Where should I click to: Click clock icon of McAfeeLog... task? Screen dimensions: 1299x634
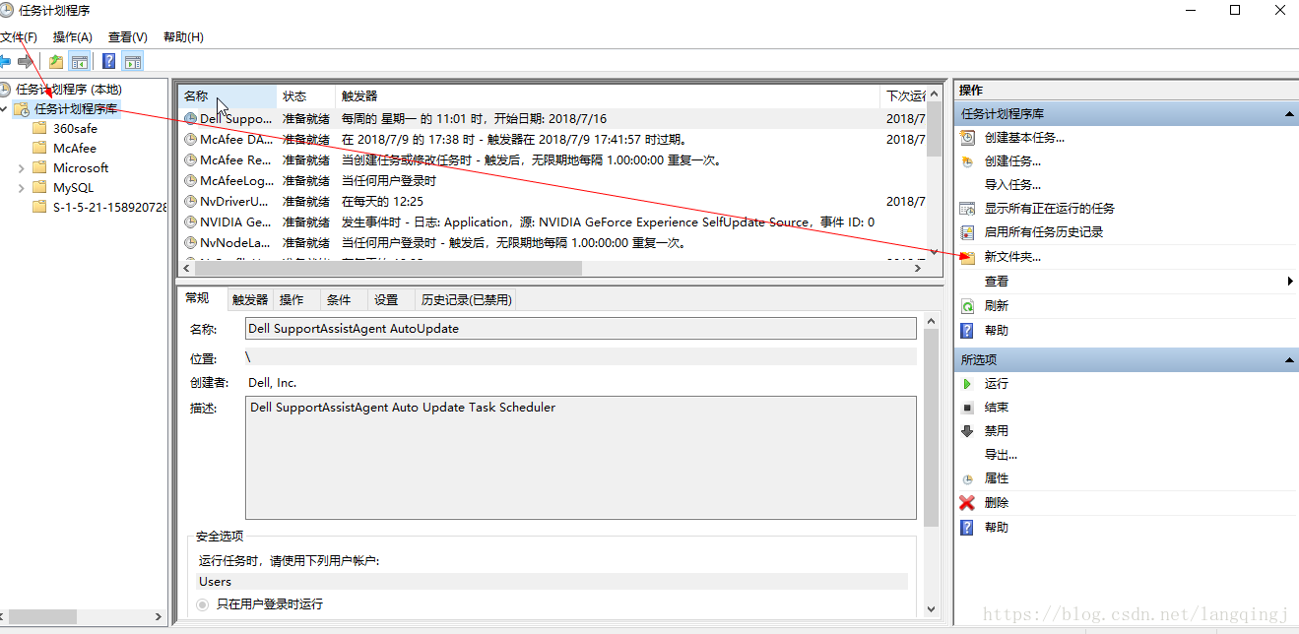(191, 181)
